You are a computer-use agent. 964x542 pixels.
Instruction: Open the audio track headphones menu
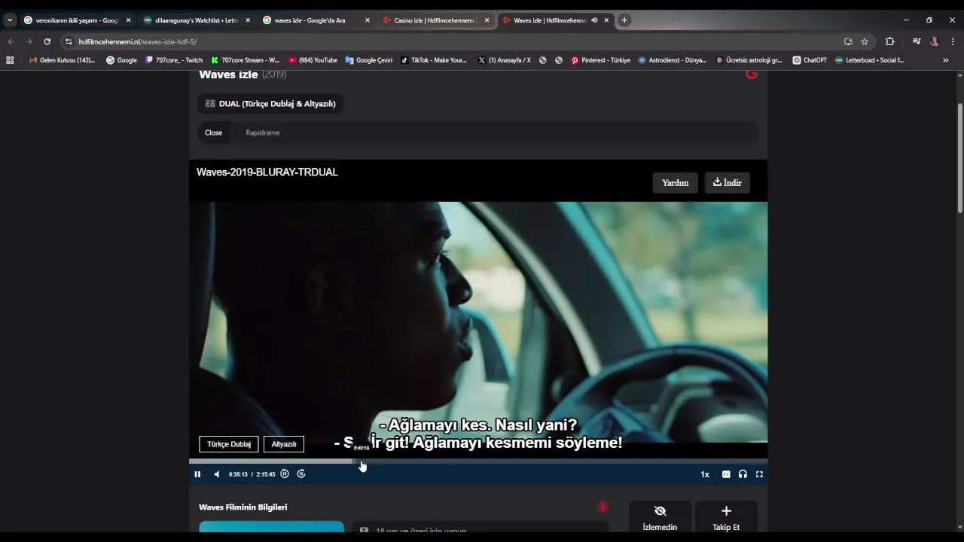[743, 474]
